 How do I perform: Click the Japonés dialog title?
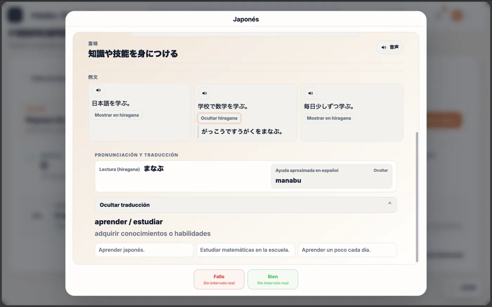pos(246,19)
